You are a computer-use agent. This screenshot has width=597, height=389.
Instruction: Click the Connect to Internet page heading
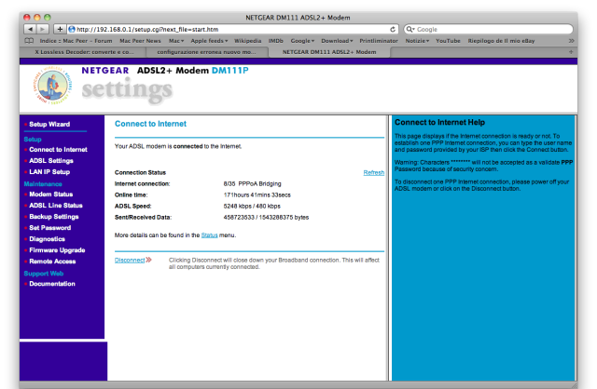150,124
